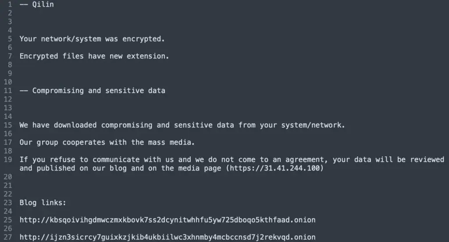Click line number 11 in the gutter
The height and width of the screenshot is (242, 449).
click(x=8, y=90)
